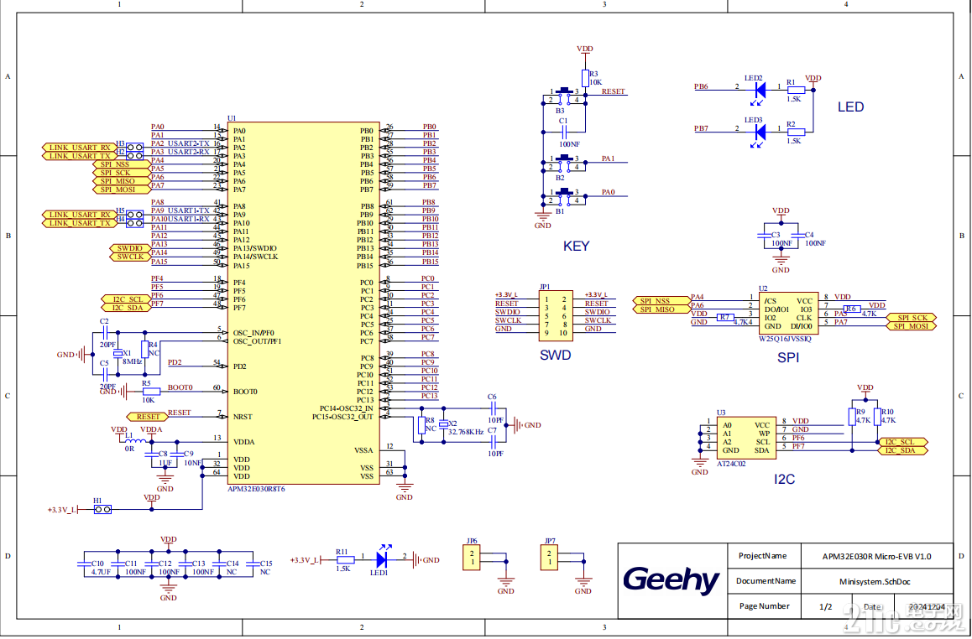Click resistor R1 1.5K symbol
Image resolution: width=972 pixels, height=639 pixels.
tap(796, 91)
